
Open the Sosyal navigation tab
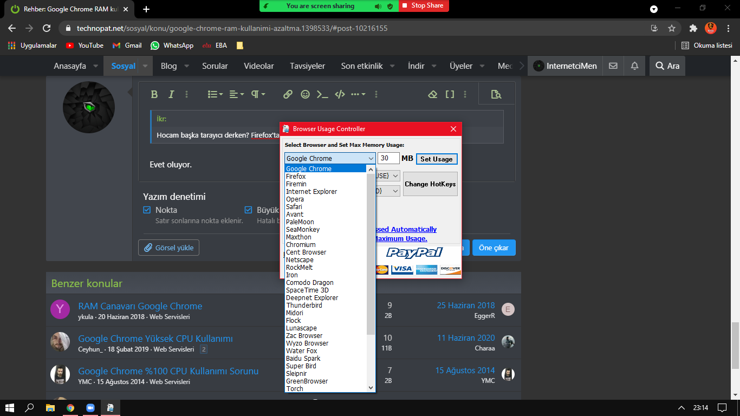tap(124, 66)
